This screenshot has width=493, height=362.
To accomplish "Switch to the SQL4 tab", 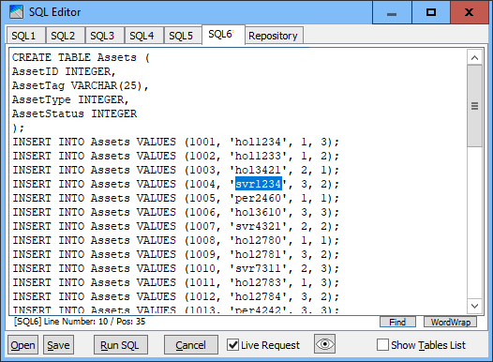I will click(x=144, y=36).
